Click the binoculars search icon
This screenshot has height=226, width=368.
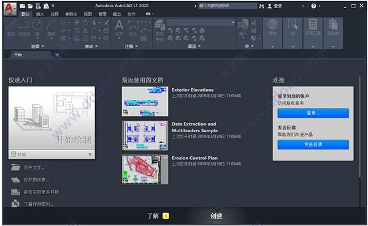coord(261,6)
